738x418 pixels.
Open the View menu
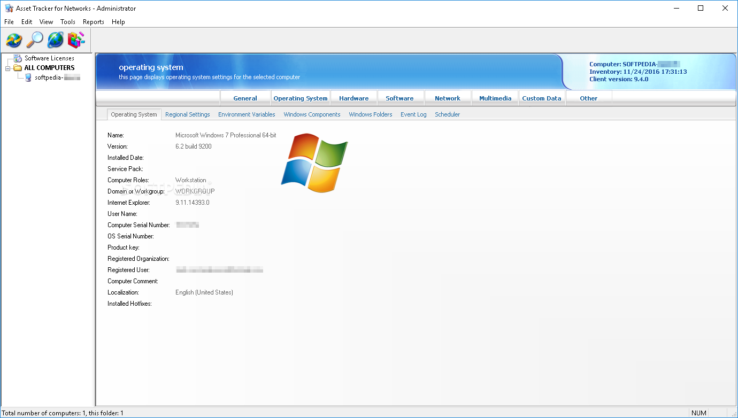(47, 22)
